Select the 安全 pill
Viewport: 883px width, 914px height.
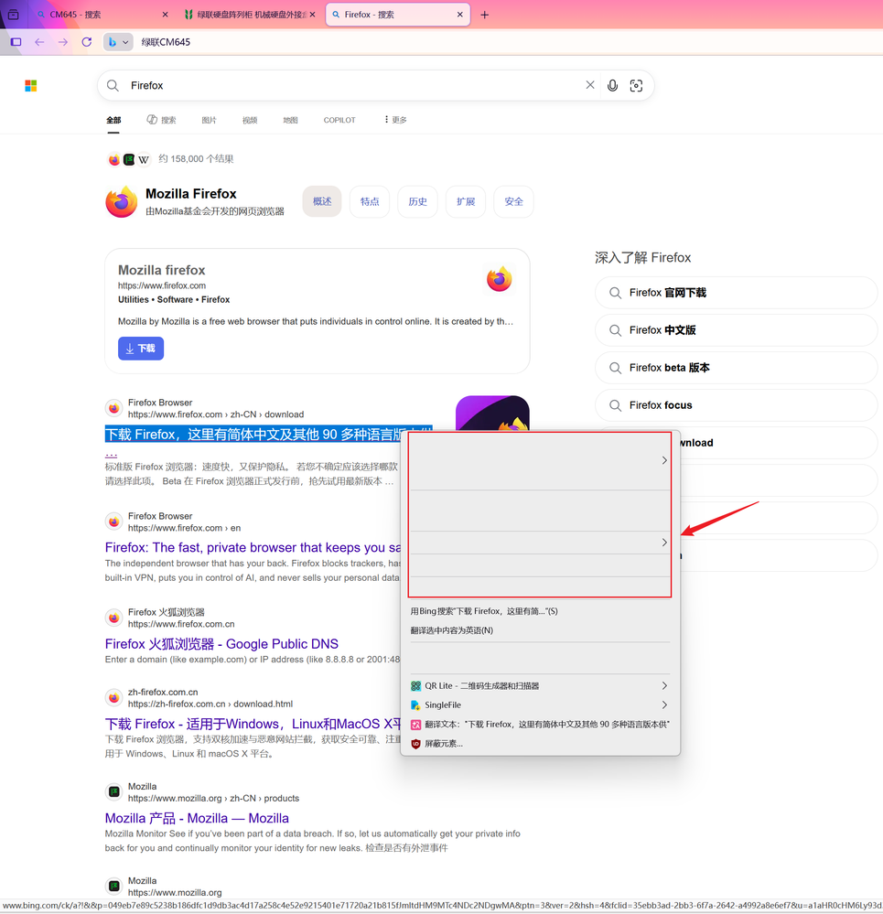pyautogui.click(x=513, y=201)
